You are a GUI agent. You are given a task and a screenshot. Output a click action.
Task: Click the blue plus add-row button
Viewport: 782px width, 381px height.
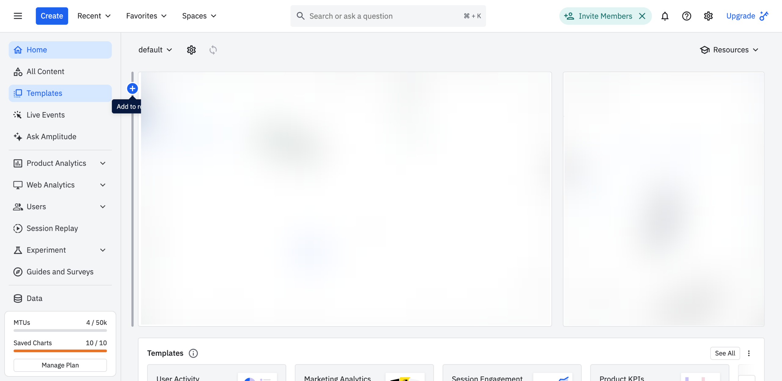(132, 89)
